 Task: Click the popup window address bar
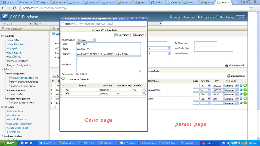[x=104, y=24]
